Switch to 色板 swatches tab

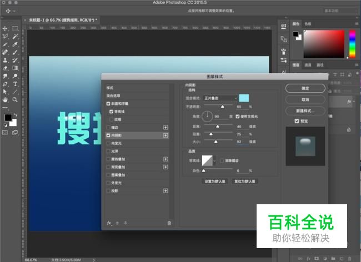[x=308, y=24]
